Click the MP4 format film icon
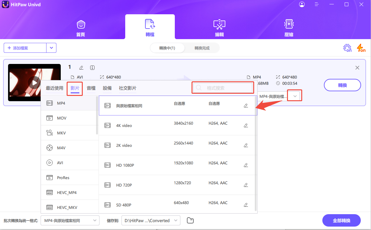Image resolution: width=371 pixels, height=230 pixels. pos(50,103)
